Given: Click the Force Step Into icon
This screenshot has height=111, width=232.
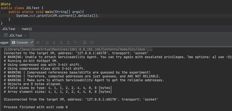Looking at the screenshot, I should 61,42.
